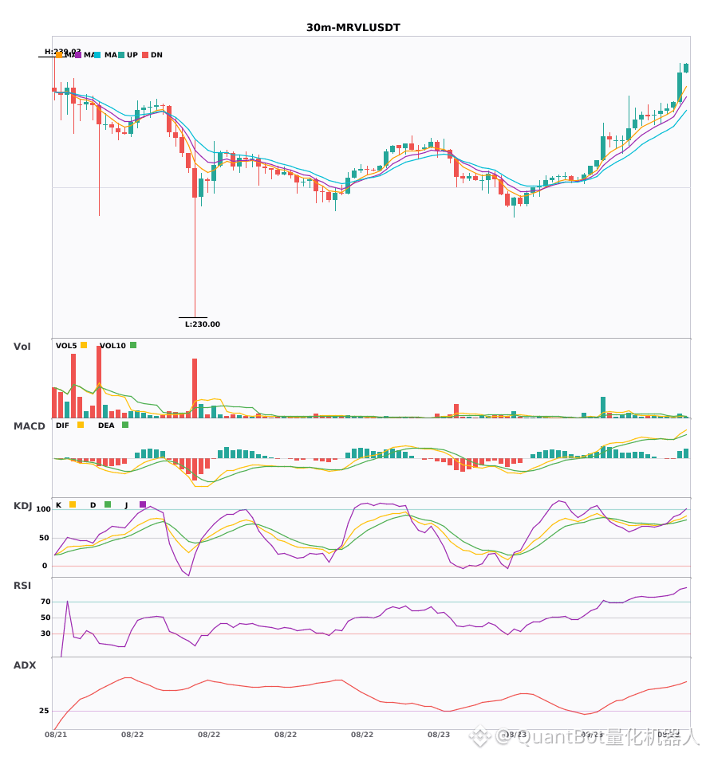The height and width of the screenshot is (757, 706).
Task: Click the L:230.00 low price label
Action: pos(203,324)
